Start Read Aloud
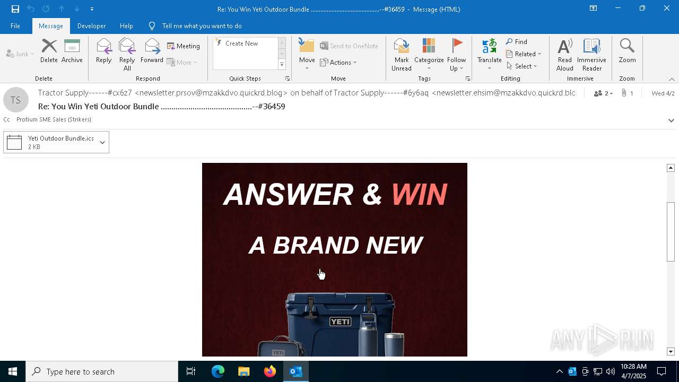Image resolution: width=679 pixels, height=382 pixels. [565, 55]
